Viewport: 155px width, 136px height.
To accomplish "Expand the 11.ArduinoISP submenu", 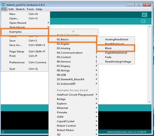I will (73, 84).
